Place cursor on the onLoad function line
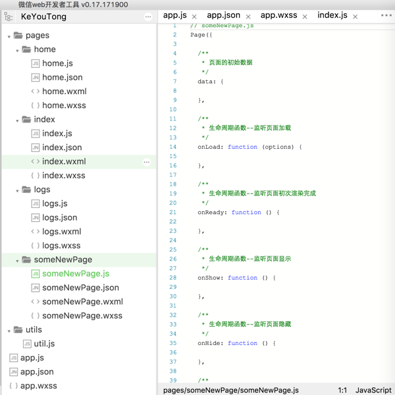395x395 pixels. [250, 147]
